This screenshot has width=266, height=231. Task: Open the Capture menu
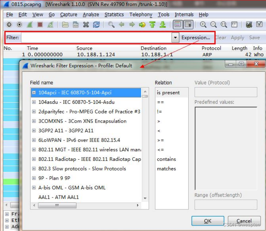(68, 15)
